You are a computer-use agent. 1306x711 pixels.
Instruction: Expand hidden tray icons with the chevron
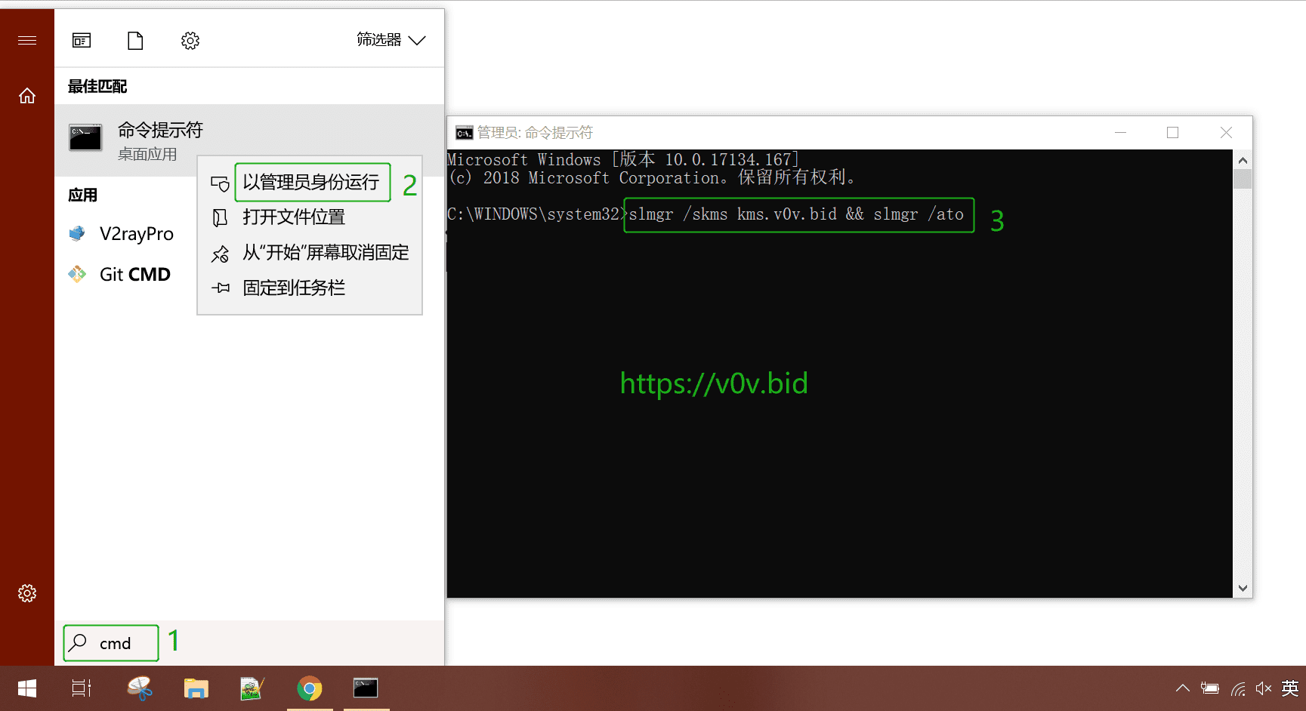1182,688
